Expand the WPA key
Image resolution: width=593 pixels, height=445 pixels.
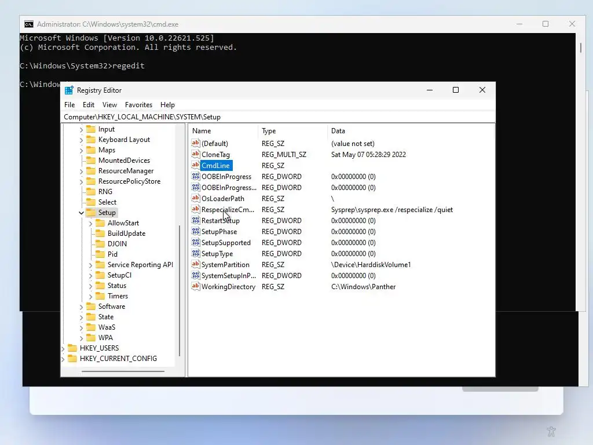(81, 338)
